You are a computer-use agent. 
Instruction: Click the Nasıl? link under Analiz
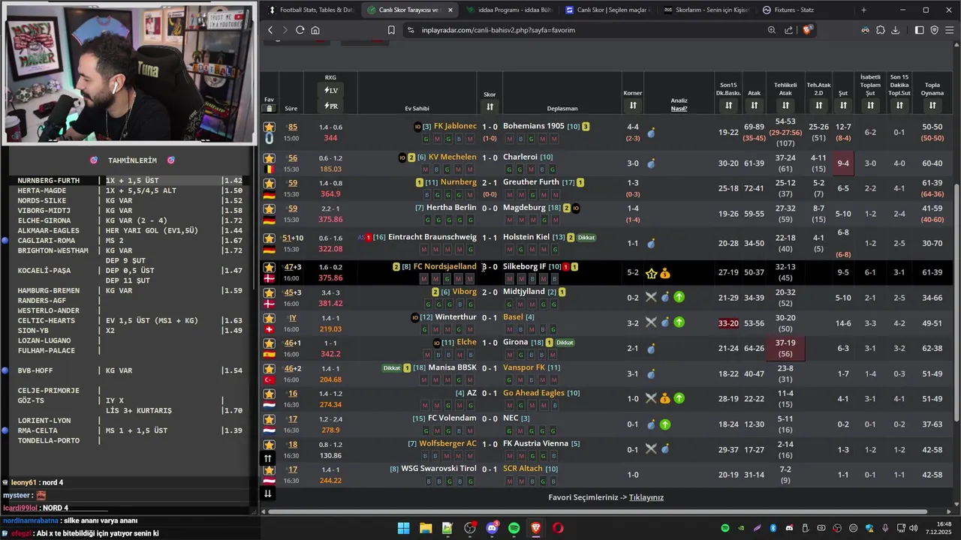click(679, 109)
